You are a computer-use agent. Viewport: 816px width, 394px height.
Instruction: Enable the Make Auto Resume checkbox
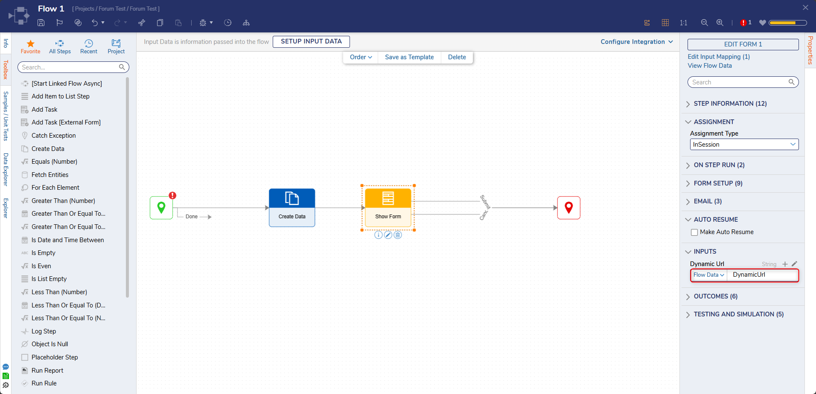click(694, 232)
